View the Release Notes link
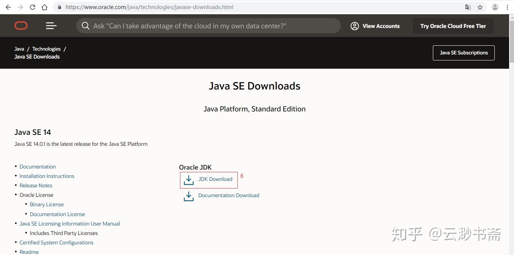 (x=36, y=185)
